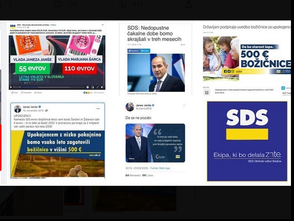Open @JJansaSDS handle
Viewport: 294px width, 221px height.
(144, 109)
